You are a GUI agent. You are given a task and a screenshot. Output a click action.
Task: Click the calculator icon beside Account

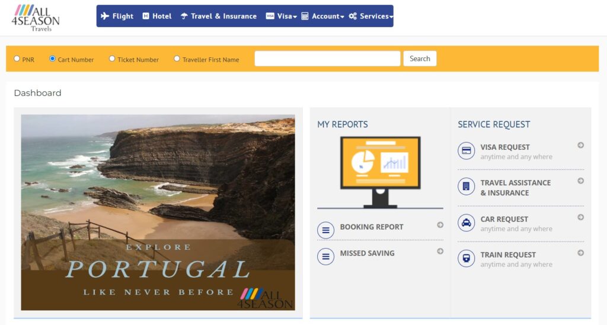(x=305, y=16)
